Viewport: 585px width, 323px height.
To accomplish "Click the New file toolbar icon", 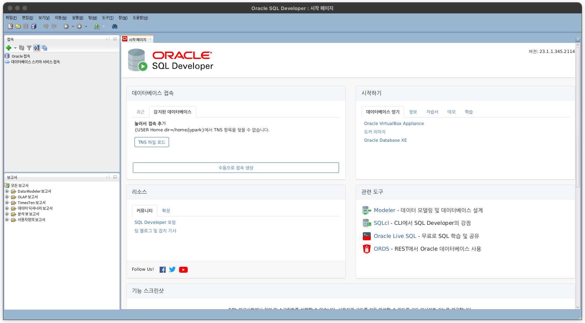I will pyautogui.click(x=10, y=26).
